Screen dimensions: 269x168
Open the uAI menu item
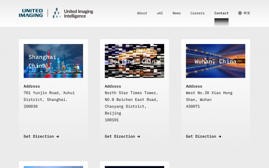pos(160,13)
